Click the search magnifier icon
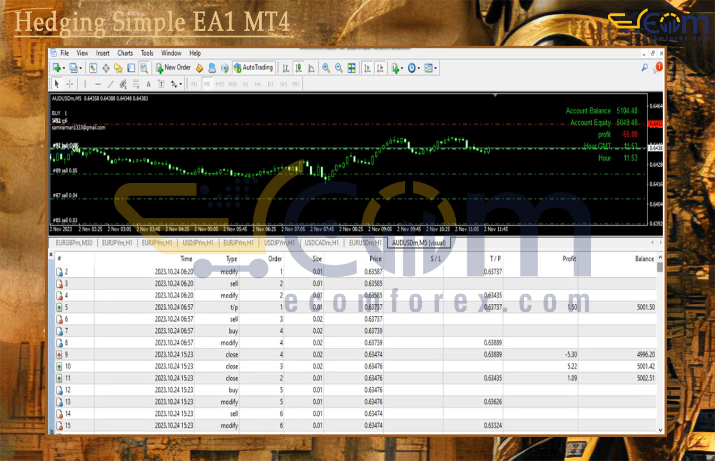Screen dimensions: 715x461 [x=644, y=67]
